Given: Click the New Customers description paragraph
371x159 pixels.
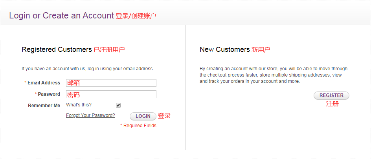Looking at the screenshot, I should pos(273,75).
